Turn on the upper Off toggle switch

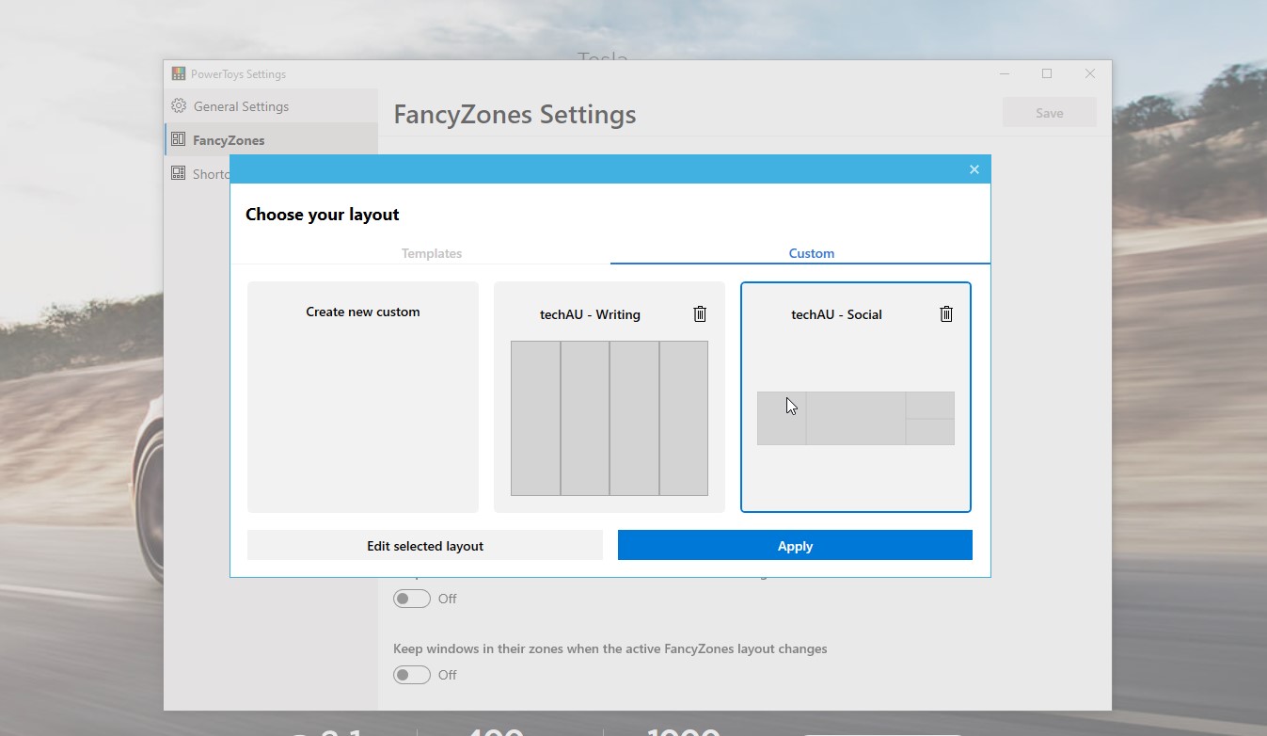[411, 598]
